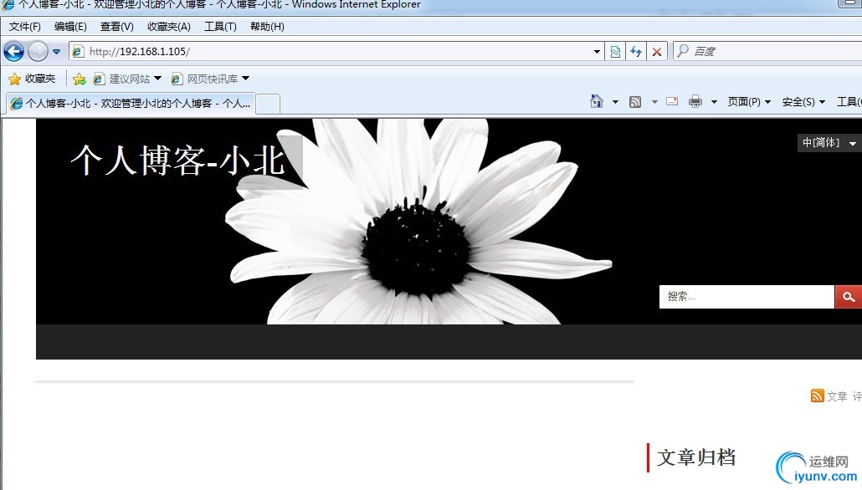Image resolution: width=862 pixels, height=490 pixels.
Task: Open the 帮助(H) menu
Action: (267, 27)
